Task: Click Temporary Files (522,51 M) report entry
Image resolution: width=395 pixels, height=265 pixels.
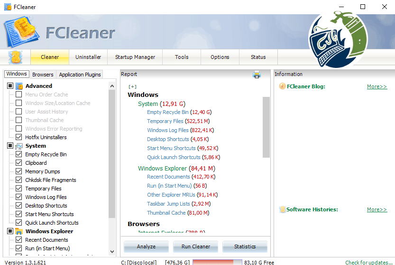Action: tap(178, 121)
